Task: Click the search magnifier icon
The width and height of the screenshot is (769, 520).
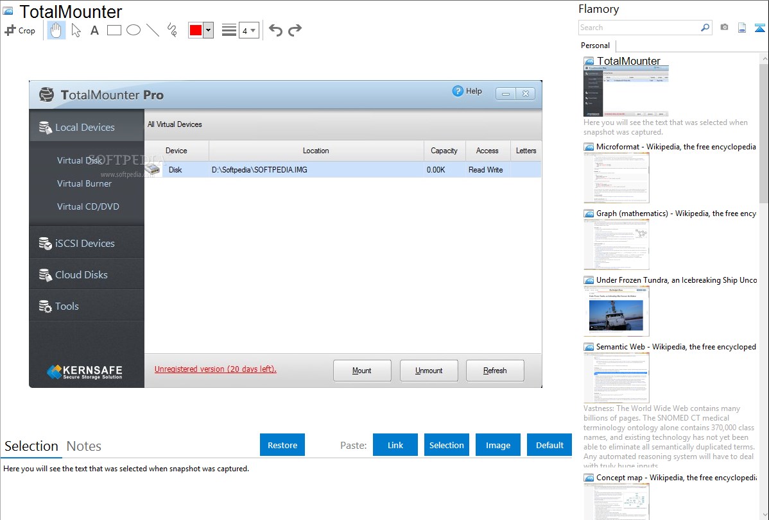Action: [705, 28]
